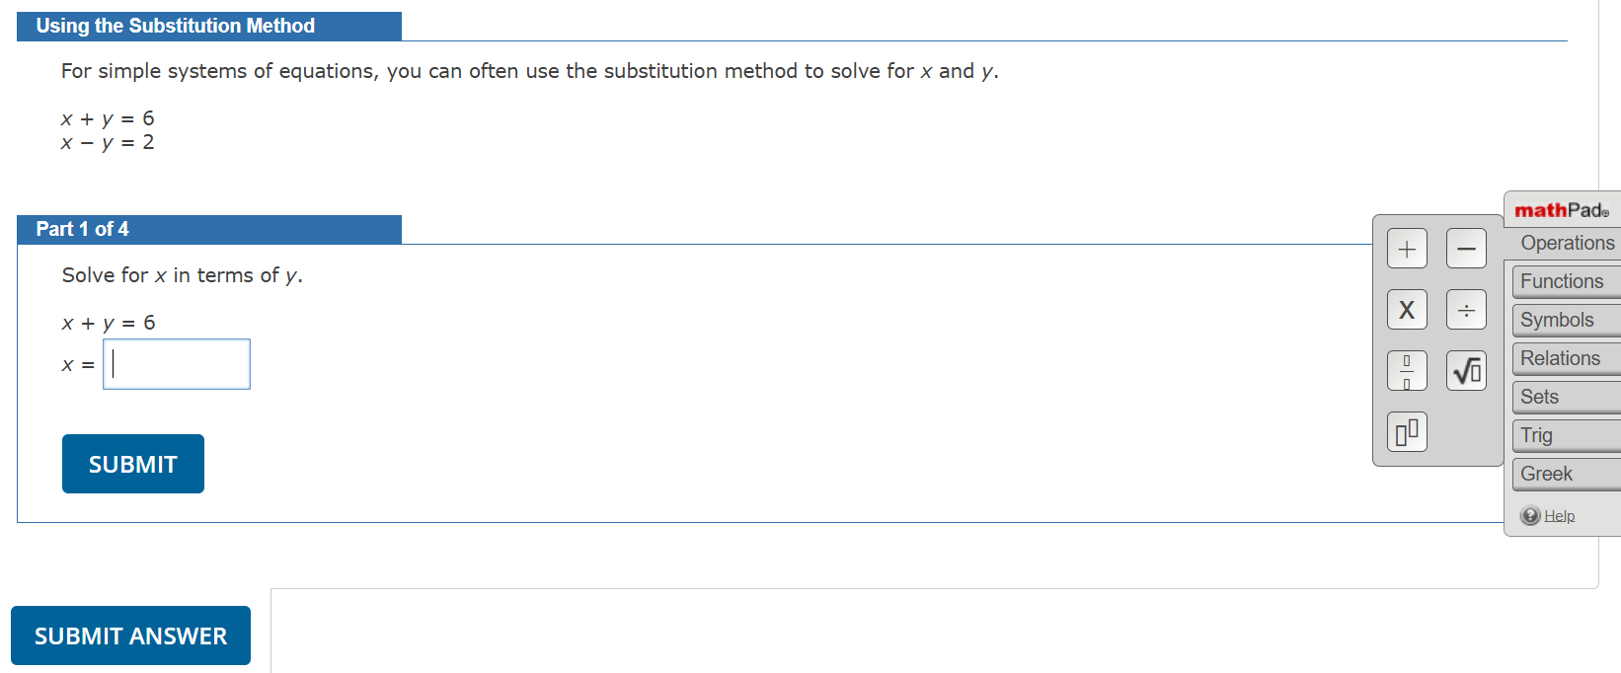Click inside the x = answer box
The image size is (1621, 673).
click(176, 363)
